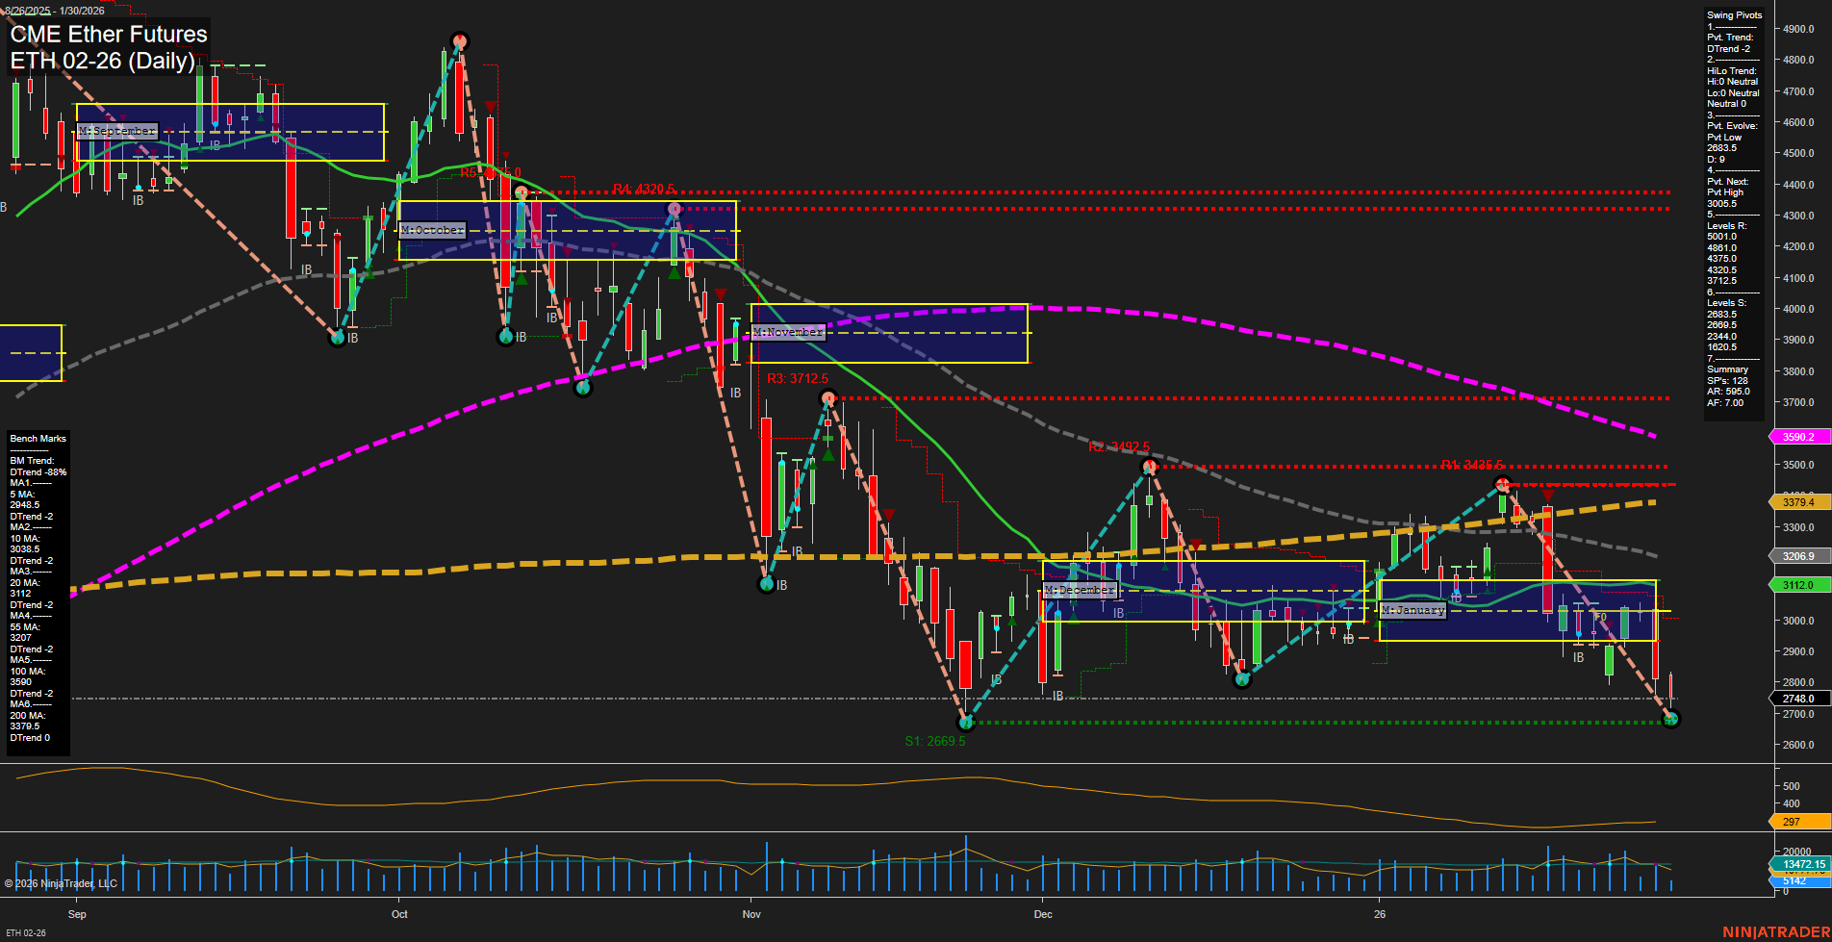Click the CME Ether Futures chart title
This screenshot has height=942, width=1832.
109,35
